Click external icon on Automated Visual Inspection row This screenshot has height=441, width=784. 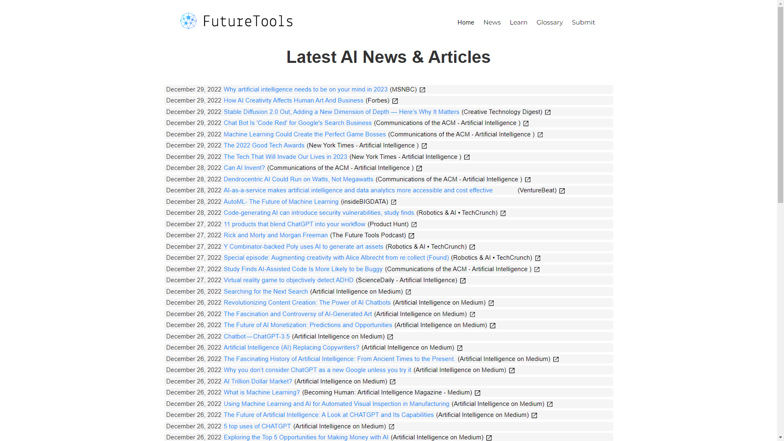pyautogui.click(x=550, y=404)
